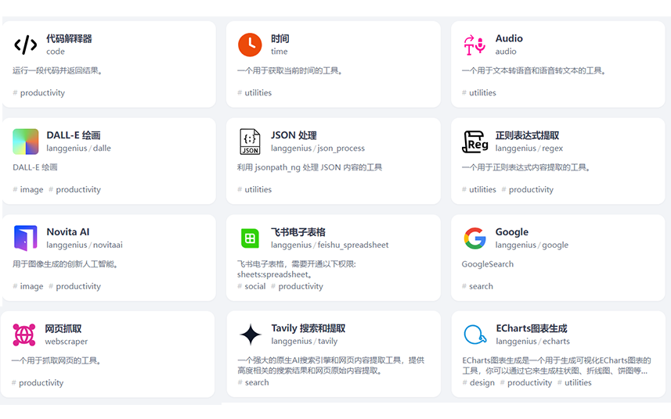Select the Google tool title

pos(512,232)
